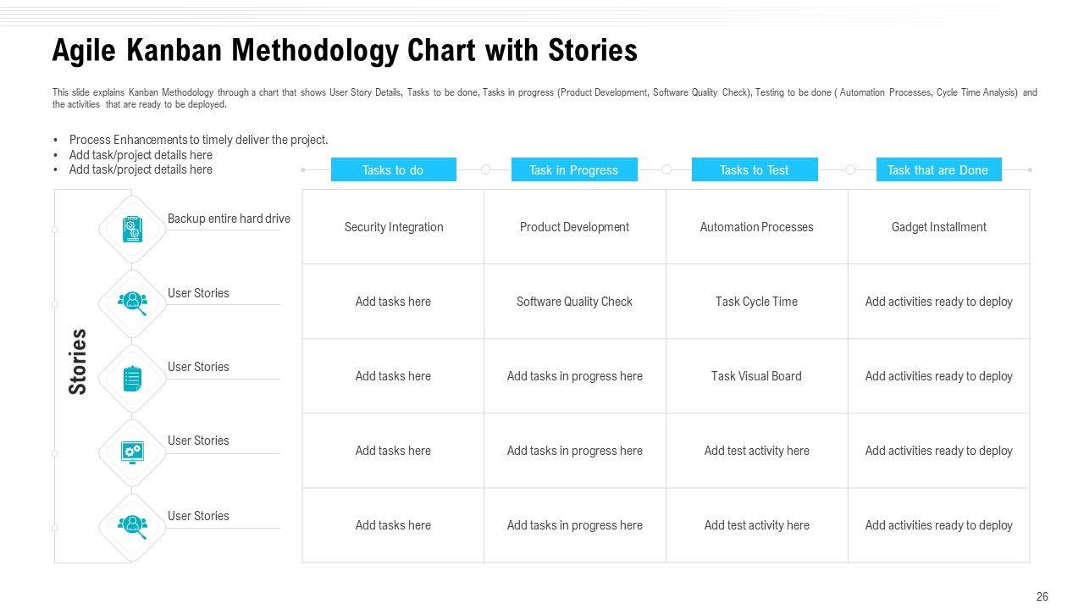Image resolution: width=1084 pixels, height=610 pixels.
Task: Click the user search icon of the last User Stories row
Action: 132,527
